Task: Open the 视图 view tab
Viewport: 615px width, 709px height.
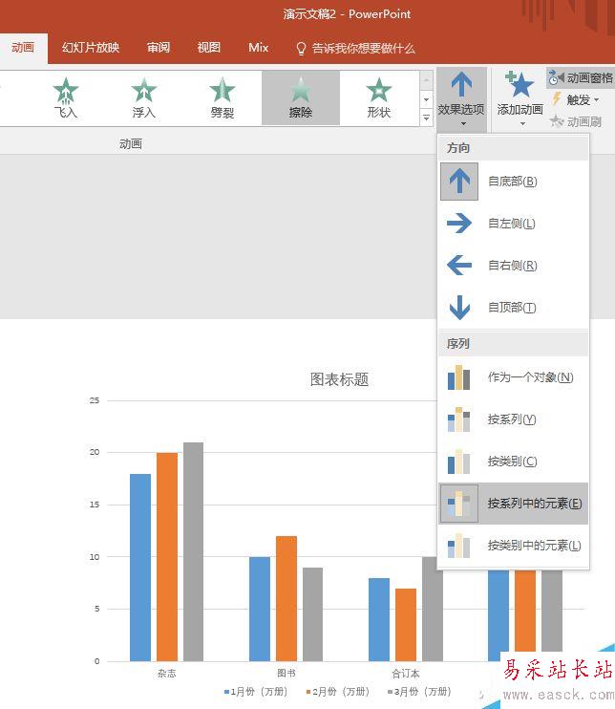Action: [x=209, y=48]
